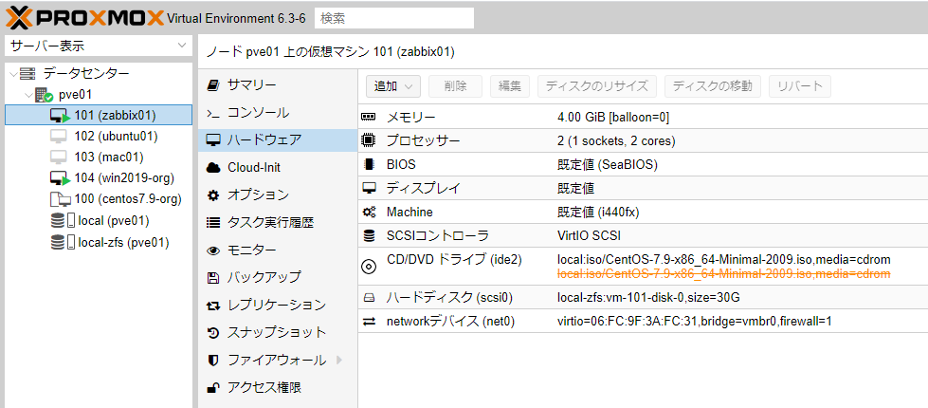
Task: Click the pve01 node icon
Action: click(x=44, y=95)
